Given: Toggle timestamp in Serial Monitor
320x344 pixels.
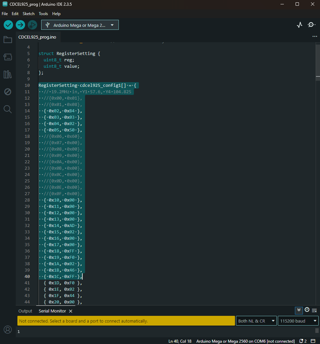Looking at the screenshot, I should [307, 309].
